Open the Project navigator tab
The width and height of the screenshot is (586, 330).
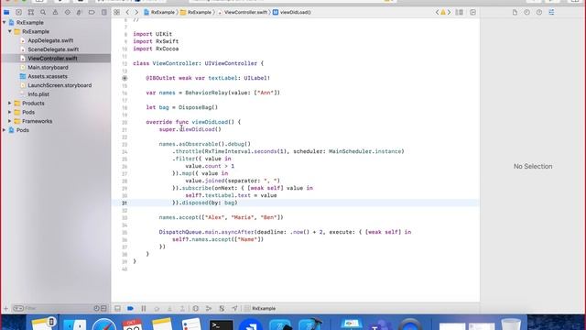[x=6, y=12]
